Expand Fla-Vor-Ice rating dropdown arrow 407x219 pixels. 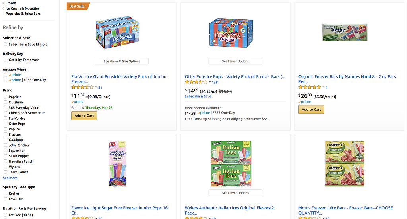pyautogui.click(x=96, y=87)
